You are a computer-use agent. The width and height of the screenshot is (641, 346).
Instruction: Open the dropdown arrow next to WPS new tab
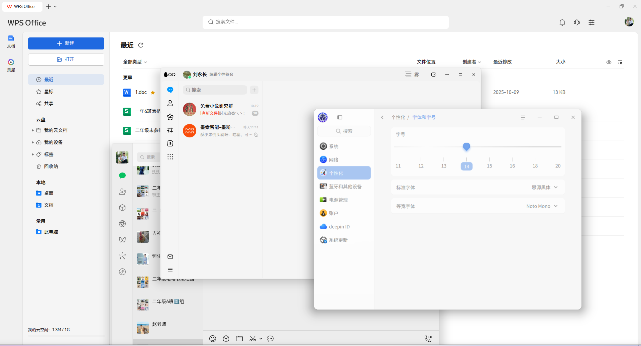tap(55, 7)
